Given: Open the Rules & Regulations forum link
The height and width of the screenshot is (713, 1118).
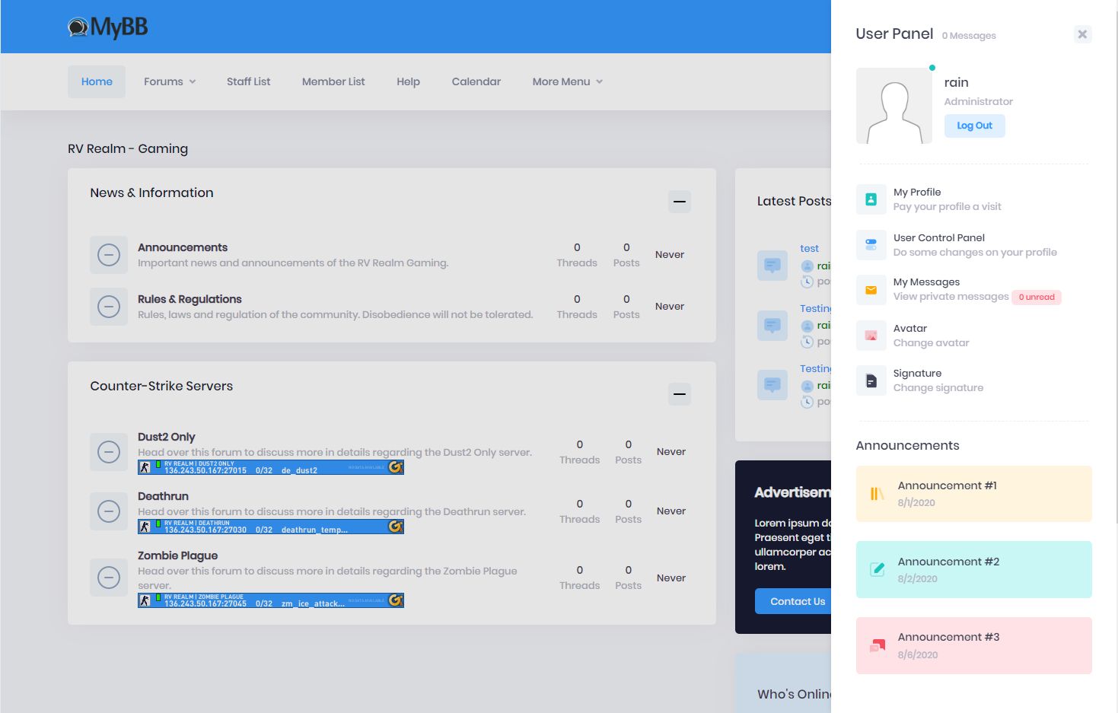Looking at the screenshot, I should click(x=190, y=299).
